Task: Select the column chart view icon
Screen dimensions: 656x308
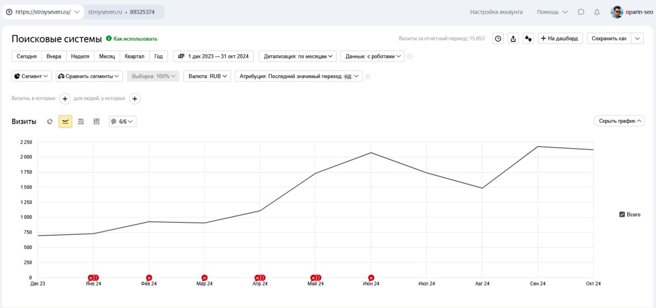Action: click(96, 121)
